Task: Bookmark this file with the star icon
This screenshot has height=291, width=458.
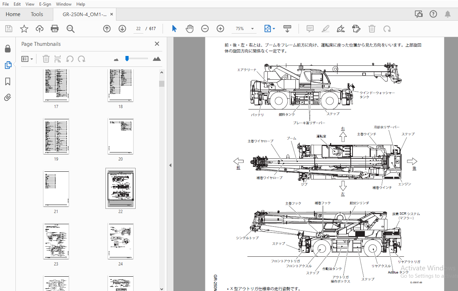Action: (24, 29)
